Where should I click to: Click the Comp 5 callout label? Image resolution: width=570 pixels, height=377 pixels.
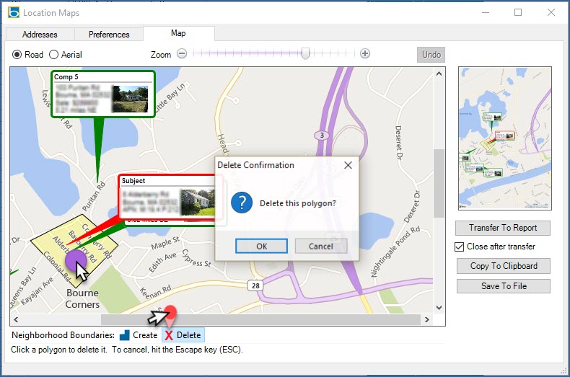[66, 77]
